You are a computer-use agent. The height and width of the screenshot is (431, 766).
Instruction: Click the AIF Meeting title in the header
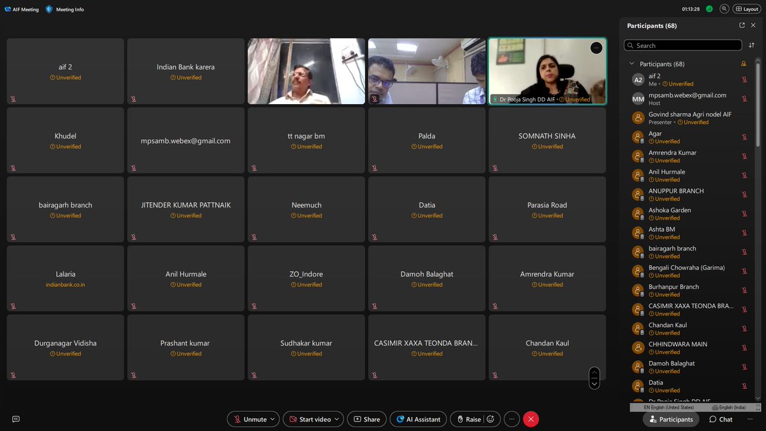tap(22, 9)
